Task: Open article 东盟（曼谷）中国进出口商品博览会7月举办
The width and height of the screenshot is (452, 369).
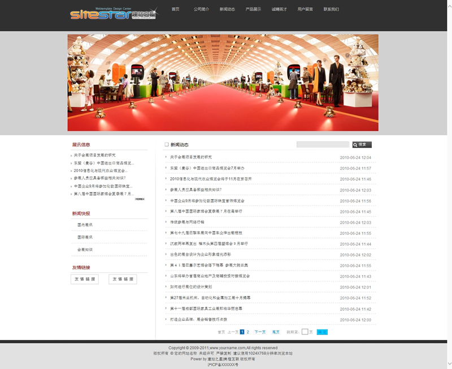Action: (207, 168)
